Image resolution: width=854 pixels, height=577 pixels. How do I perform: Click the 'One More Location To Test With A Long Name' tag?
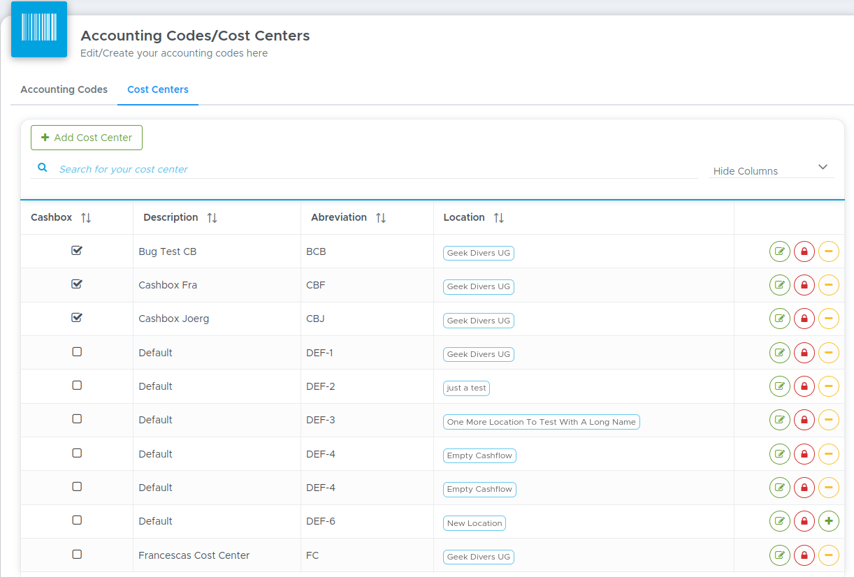[x=542, y=422]
